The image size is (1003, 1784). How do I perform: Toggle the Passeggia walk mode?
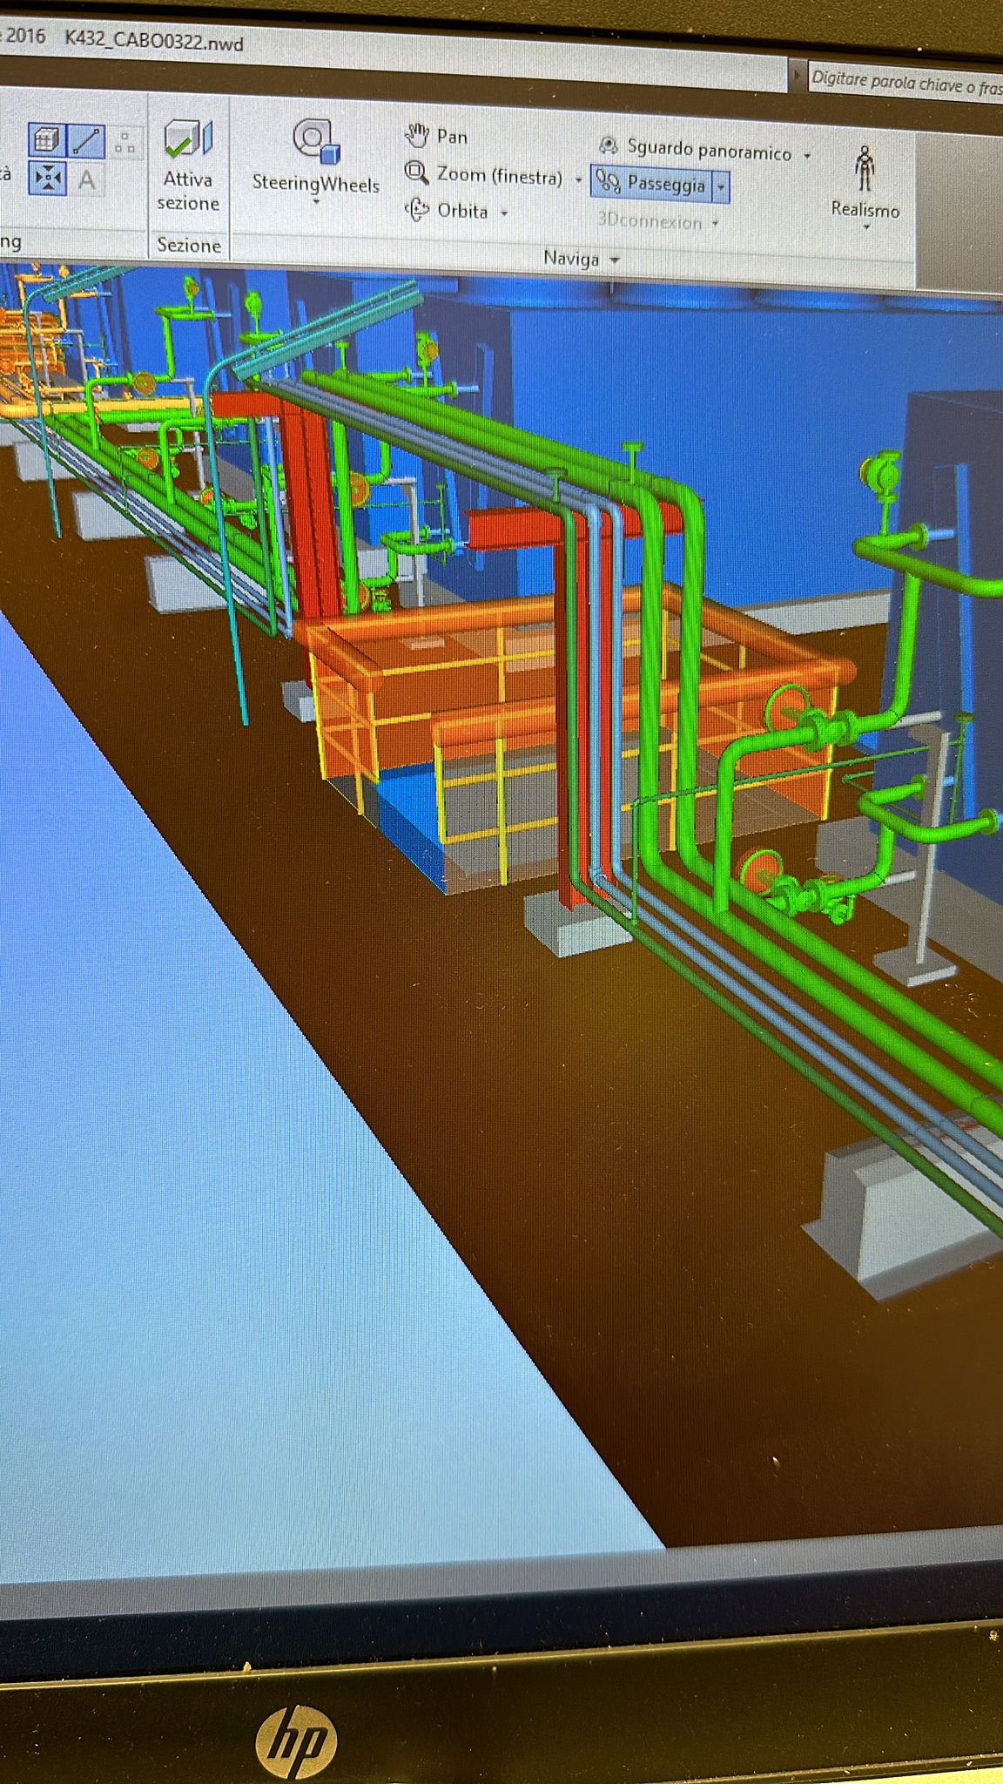tap(652, 184)
